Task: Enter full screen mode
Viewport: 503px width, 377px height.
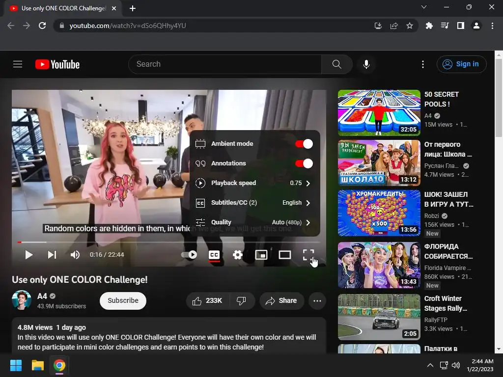Action: (308, 255)
